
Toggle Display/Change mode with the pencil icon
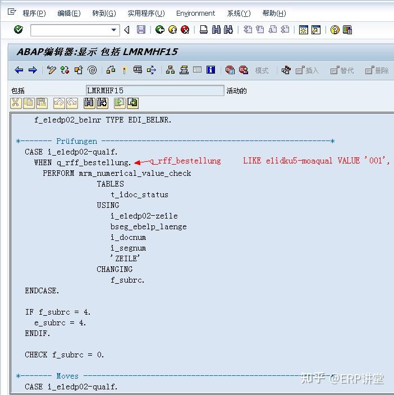51,70
